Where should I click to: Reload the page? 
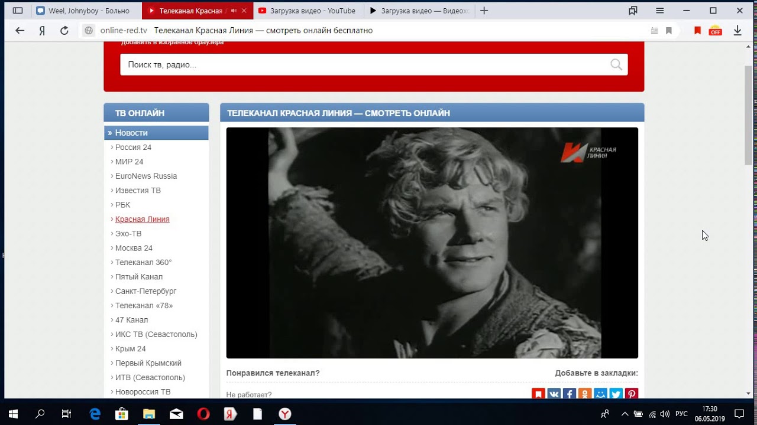[64, 31]
